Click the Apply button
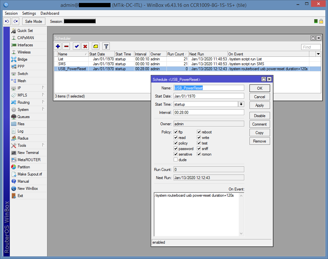Image resolution: width=328 pixels, height=259 pixels. (259, 105)
